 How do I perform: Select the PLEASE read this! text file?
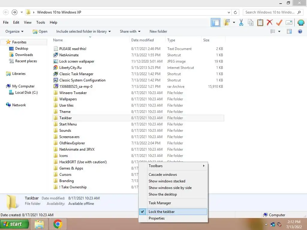click(73, 49)
